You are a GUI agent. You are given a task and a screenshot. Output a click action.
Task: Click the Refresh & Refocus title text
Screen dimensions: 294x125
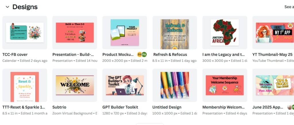pos(170,55)
